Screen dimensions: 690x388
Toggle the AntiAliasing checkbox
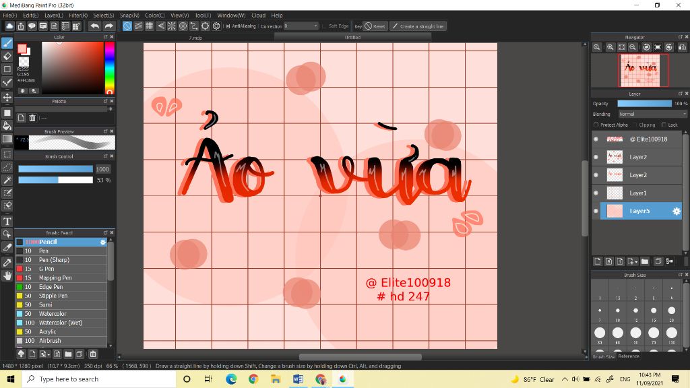[228, 26]
